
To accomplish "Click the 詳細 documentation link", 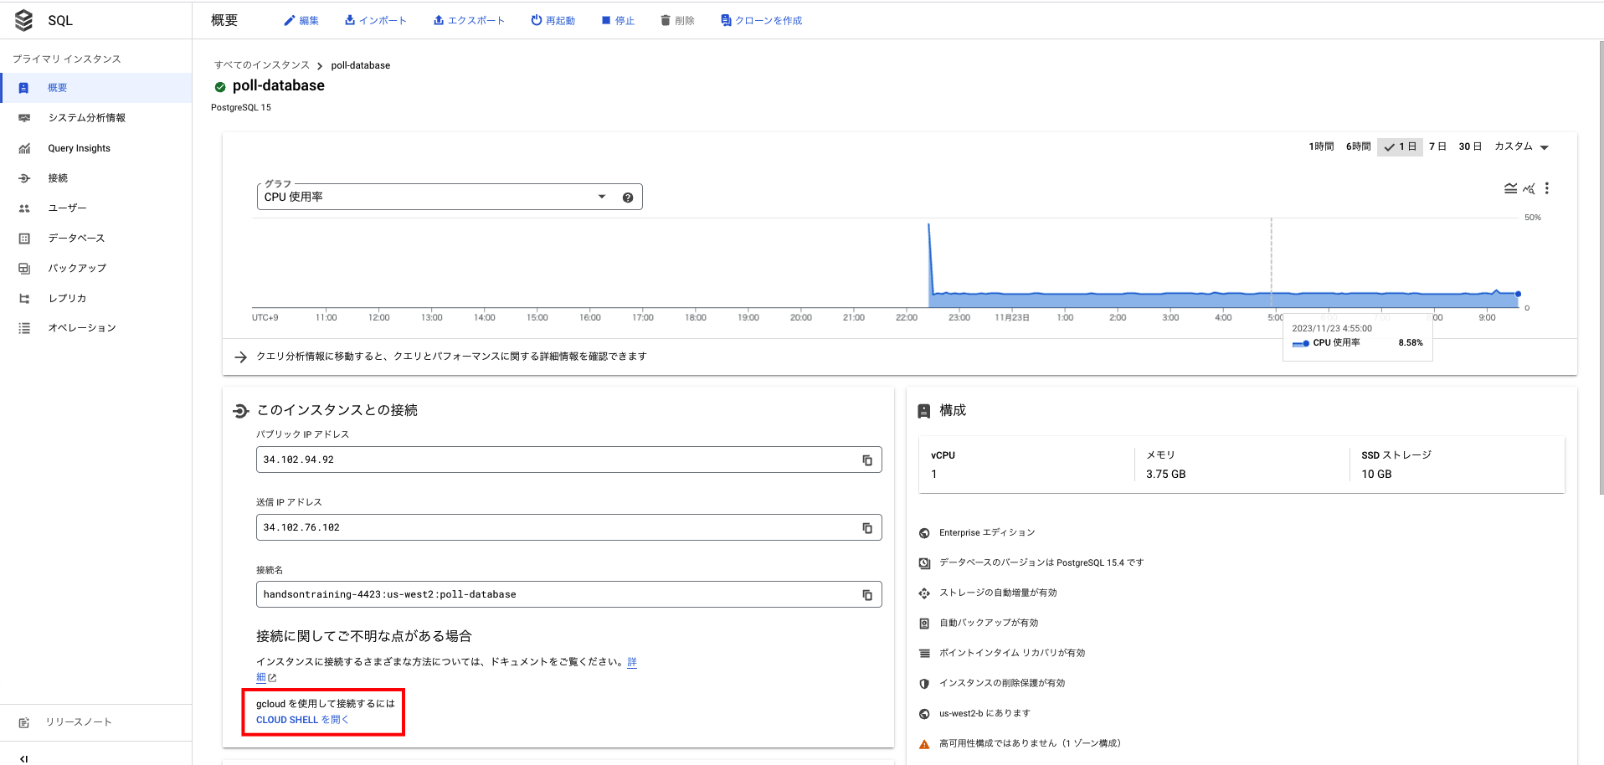I will pyautogui.click(x=632, y=662).
